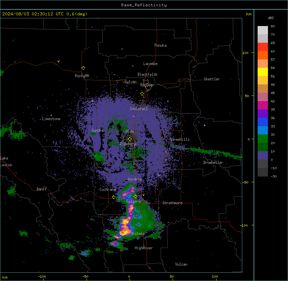Select the Stettler city label

212,79
